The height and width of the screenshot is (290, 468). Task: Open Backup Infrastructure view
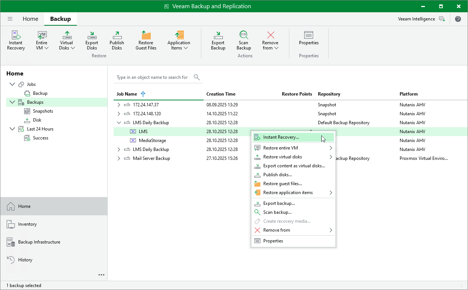click(54, 242)
